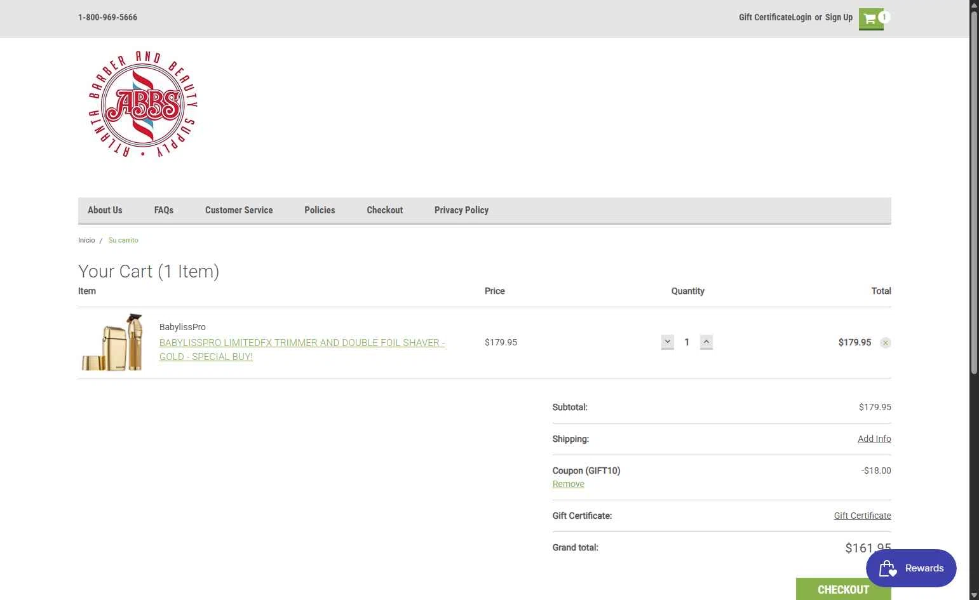Click the Inicio breadcrumb
Screen dimensions: 979x600
click(86, 240)
